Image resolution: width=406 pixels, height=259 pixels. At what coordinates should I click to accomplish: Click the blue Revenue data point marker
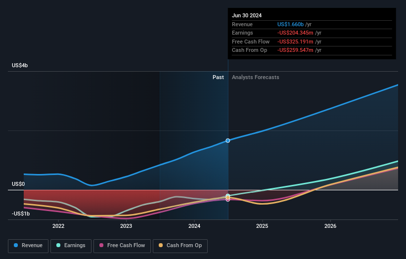pos(228,140)
